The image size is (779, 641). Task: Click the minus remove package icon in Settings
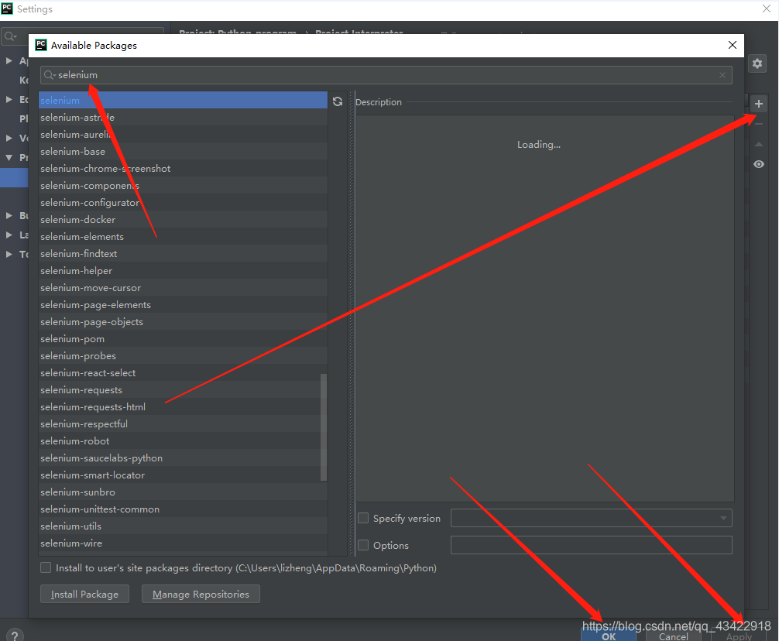[759, 124]
